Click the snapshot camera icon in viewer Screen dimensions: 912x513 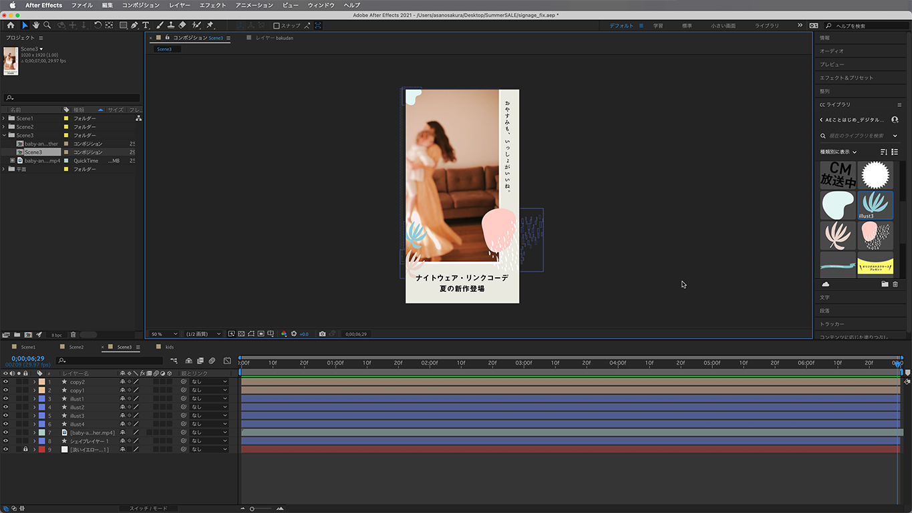[x=322, y=334]
